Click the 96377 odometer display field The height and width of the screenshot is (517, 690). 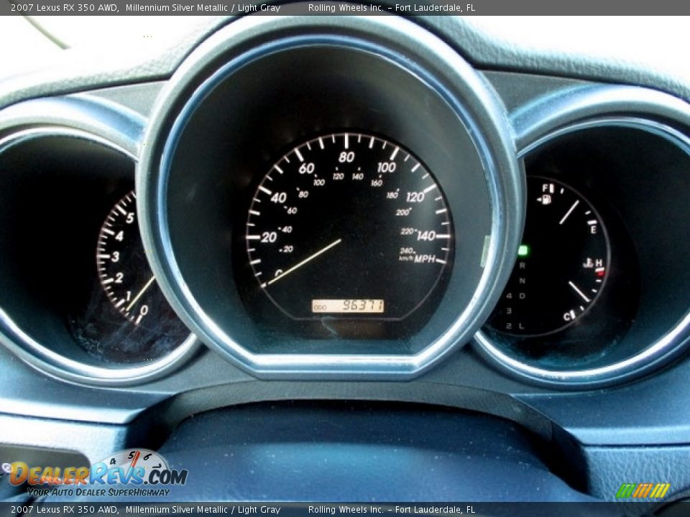pos(349,304)
